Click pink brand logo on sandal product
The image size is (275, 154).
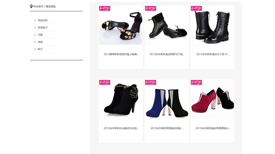105,8
